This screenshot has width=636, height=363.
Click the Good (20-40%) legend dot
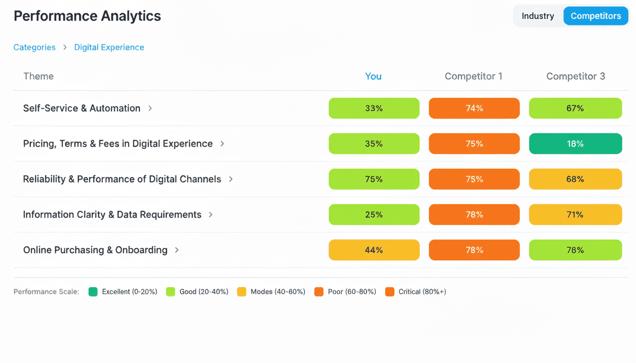pyautogui.click(x=171, y=292)
